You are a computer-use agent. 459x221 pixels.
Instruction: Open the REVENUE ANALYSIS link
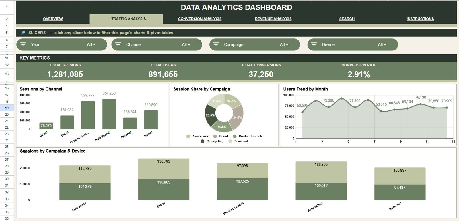click(x=273, y=19)
